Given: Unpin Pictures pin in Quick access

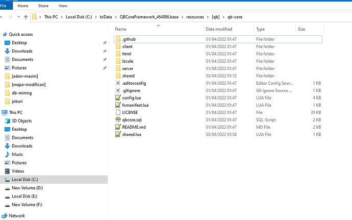Looking at the screenshot, I should point(105,68).
